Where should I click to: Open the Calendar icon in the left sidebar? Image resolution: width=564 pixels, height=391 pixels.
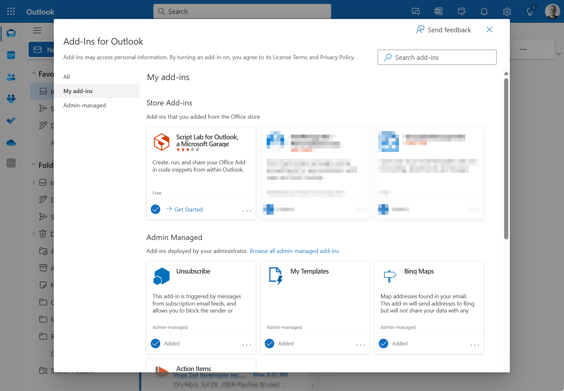coord(11,55)
